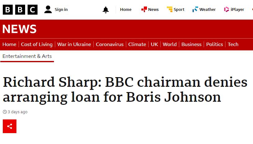This screenshot has height=144, width=253.
Task: Click the yellow Sport icon
Action: pyautogui.click(x=170, y=9)
